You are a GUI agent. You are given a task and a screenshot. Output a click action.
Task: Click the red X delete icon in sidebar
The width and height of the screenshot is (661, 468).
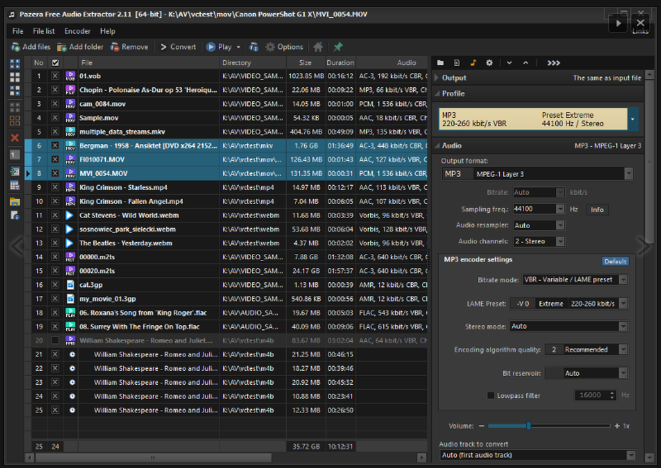click(x=15, y=138)
